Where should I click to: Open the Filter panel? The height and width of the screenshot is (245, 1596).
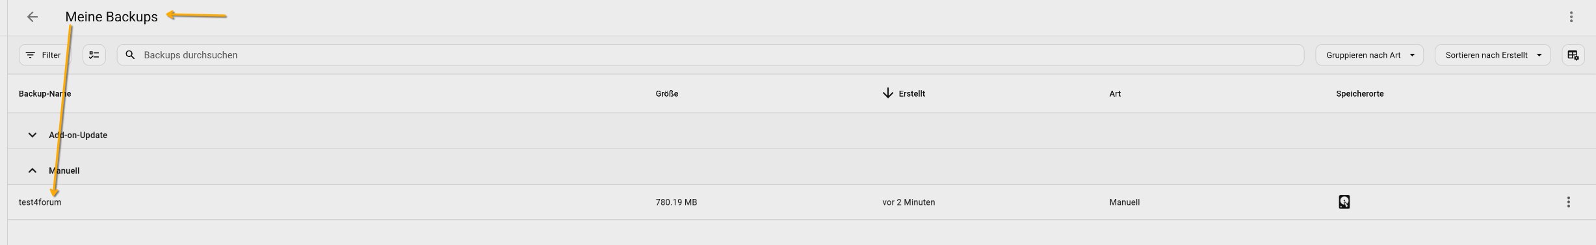coord(43,55)
